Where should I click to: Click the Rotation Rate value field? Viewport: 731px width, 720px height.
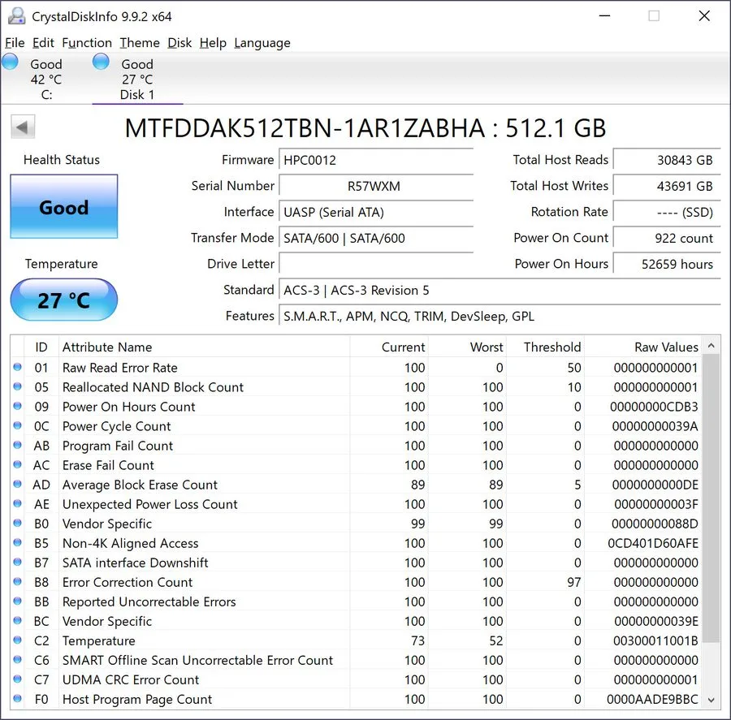pos(667,213)
